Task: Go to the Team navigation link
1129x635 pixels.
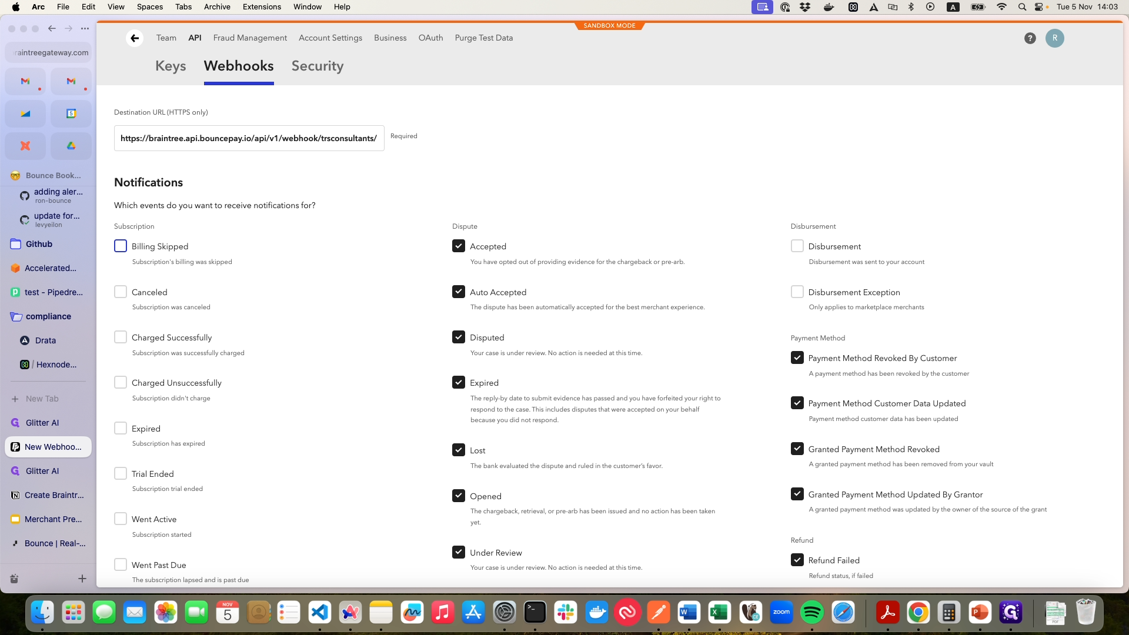Action: (166, 38)
